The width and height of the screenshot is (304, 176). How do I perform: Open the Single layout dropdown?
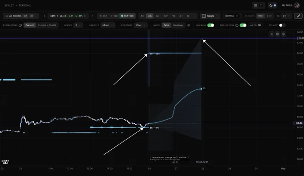click(210, 16)
